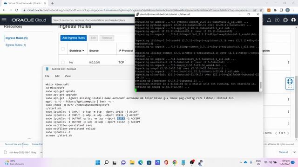Close the Chrome downloads bar
This screenshot has width=298, height=167.
click(294, 152)
